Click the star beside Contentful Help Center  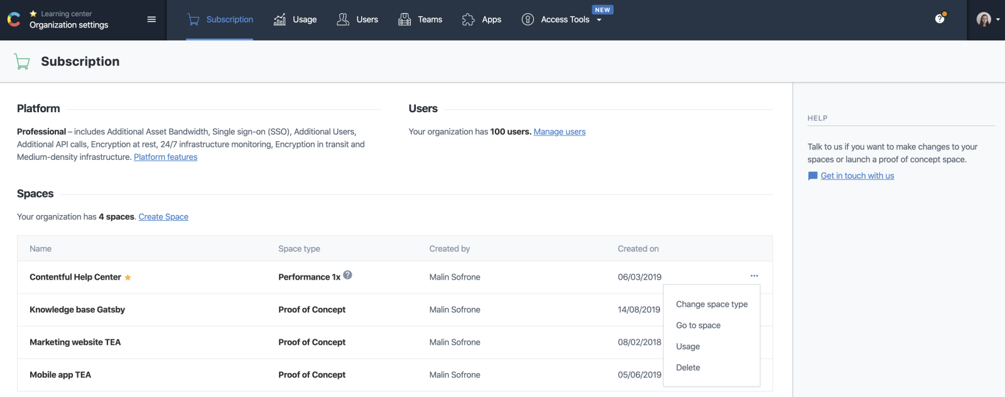pos(128,277)
